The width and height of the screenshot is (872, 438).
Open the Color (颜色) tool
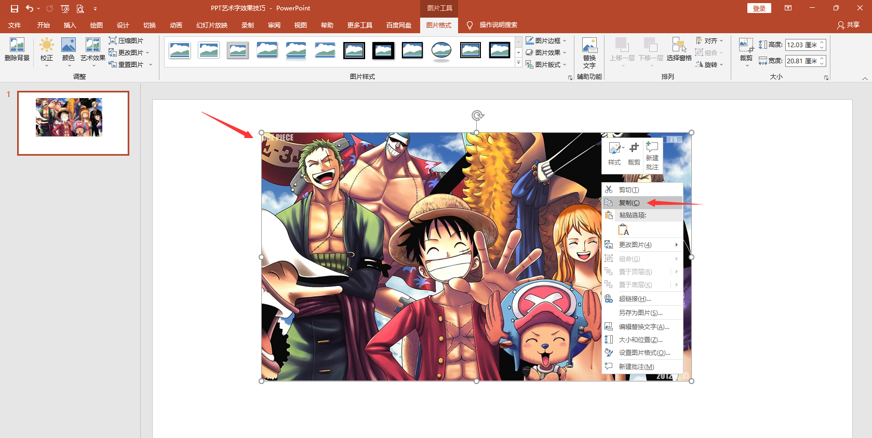click(x=69, y=52)
